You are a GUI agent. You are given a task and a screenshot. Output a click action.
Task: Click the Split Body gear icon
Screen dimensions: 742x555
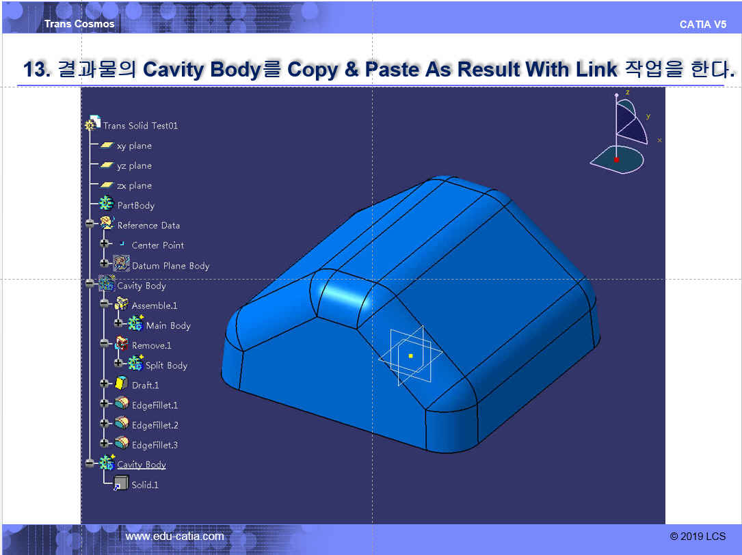135,364
